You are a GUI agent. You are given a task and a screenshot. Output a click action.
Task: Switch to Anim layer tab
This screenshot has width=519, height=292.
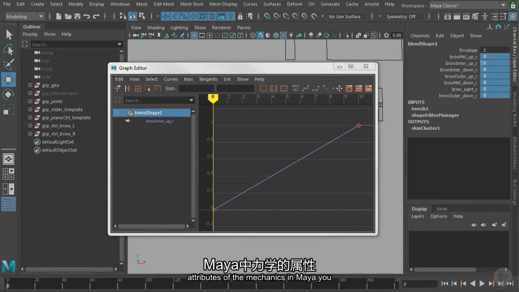pyautogui.click(x=441, y=209)
